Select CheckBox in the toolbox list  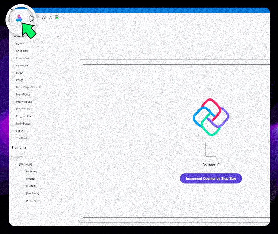[22, 51]
